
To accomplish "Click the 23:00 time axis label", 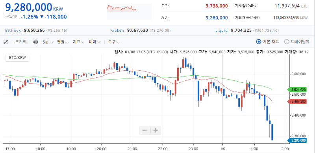I will 193,149.
